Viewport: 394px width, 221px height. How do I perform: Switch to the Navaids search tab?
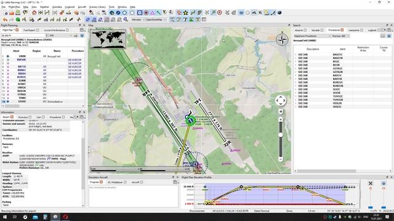coord(316,30)
